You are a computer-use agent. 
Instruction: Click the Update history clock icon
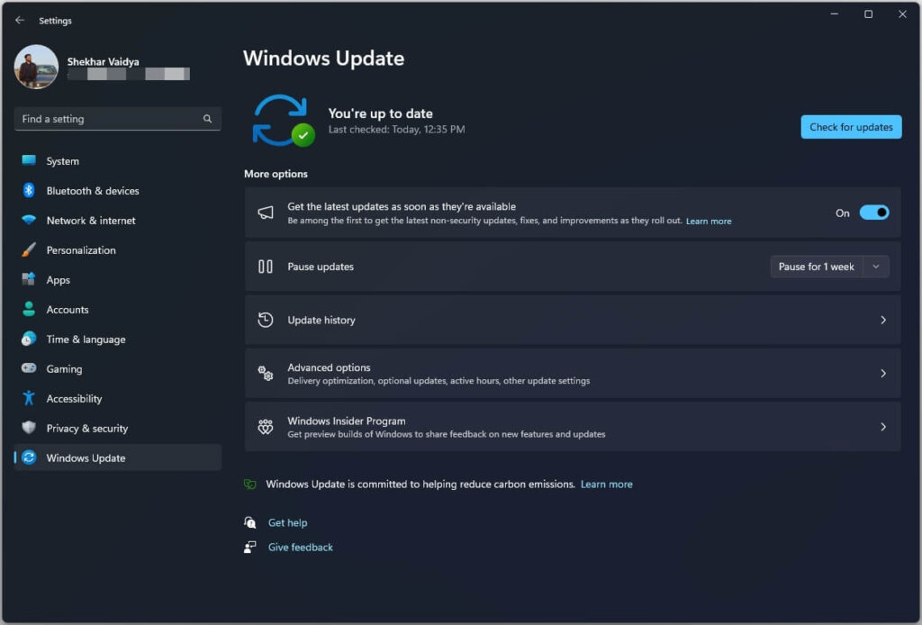pyautogui.click(x=266, y=320)
